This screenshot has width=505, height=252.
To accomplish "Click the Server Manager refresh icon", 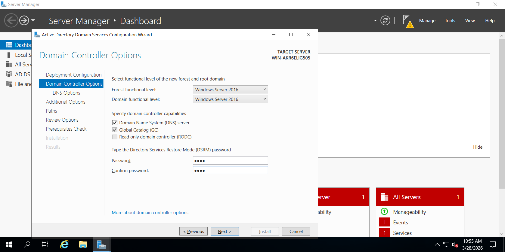I will [385, 20].
